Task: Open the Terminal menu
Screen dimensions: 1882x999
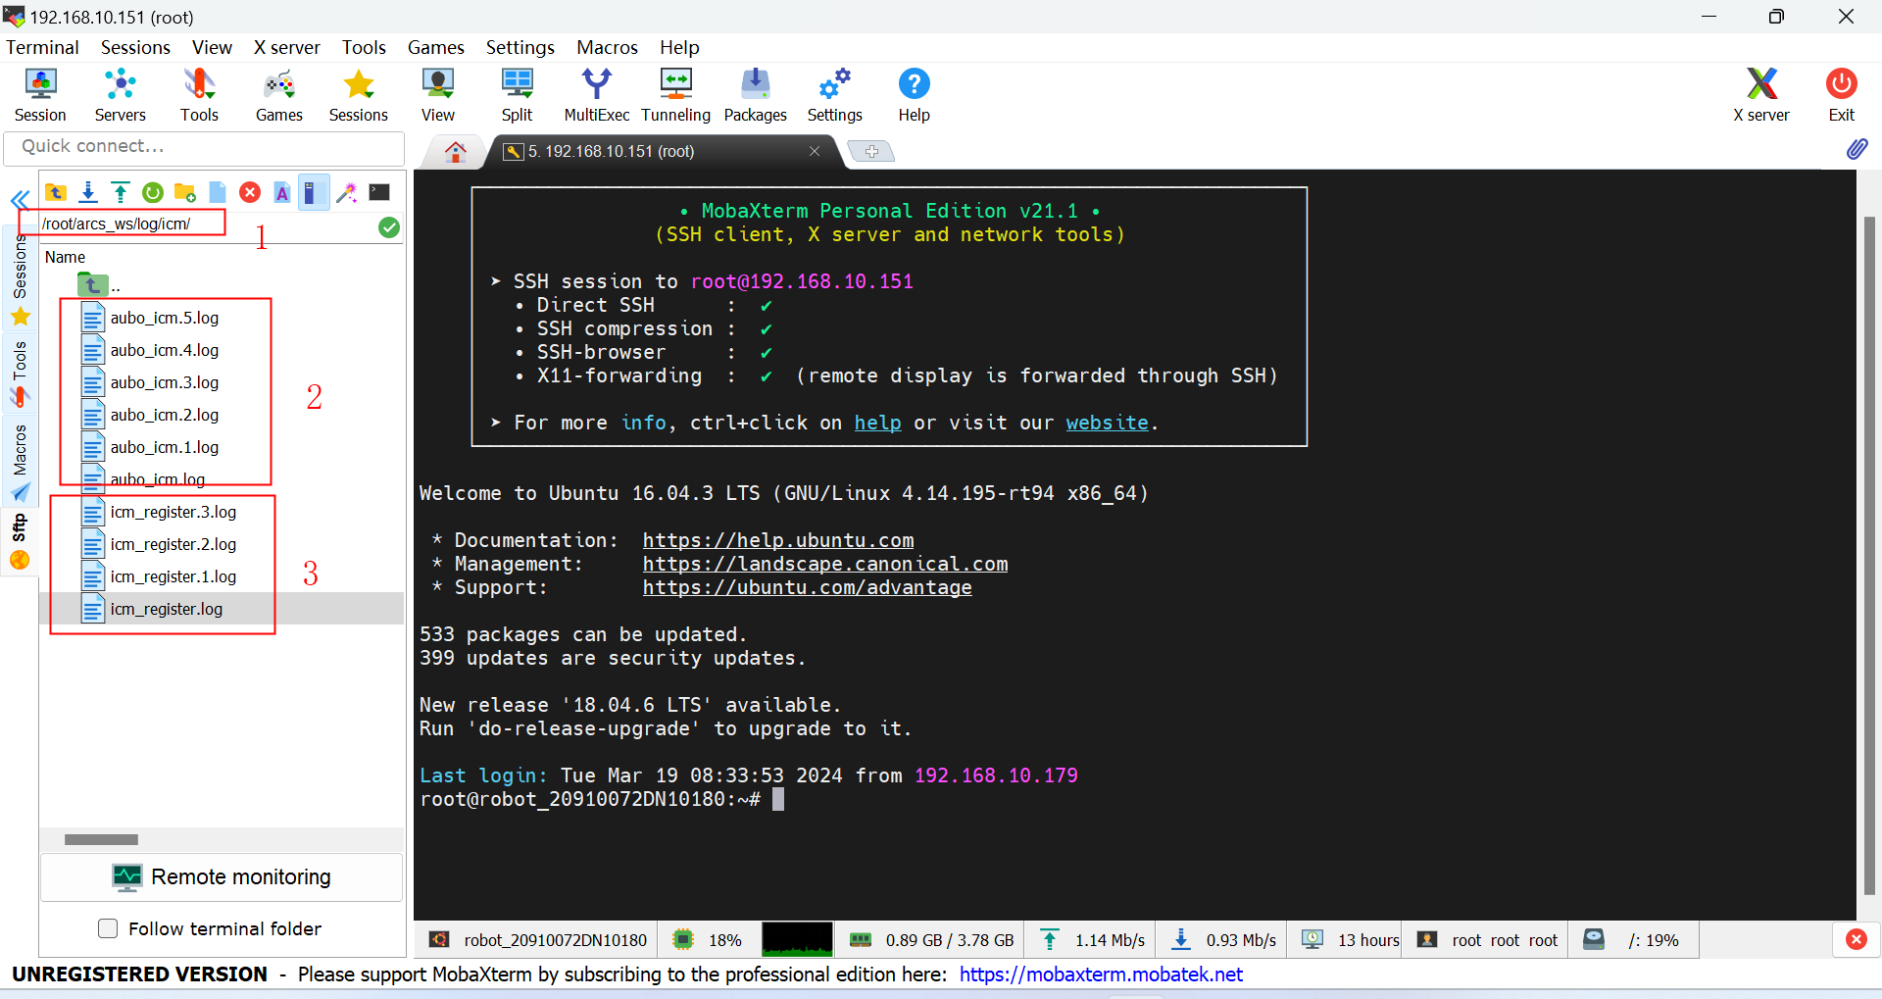Action: pyautogui.click(x=42, y=47)
